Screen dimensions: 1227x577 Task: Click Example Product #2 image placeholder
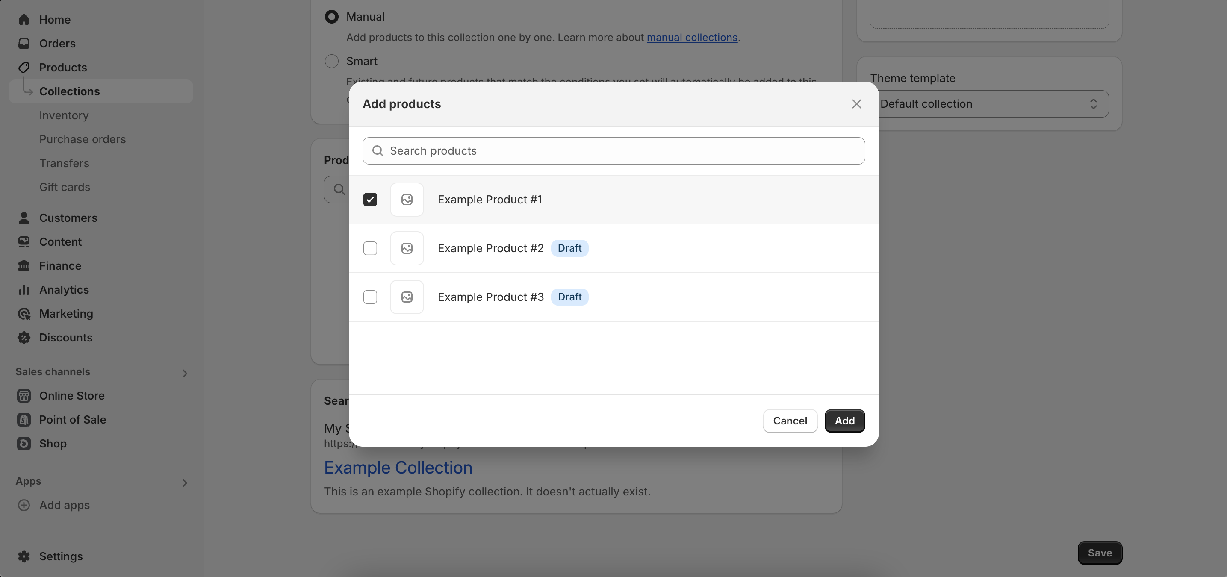pyautogui.click(x=407, y=248)
